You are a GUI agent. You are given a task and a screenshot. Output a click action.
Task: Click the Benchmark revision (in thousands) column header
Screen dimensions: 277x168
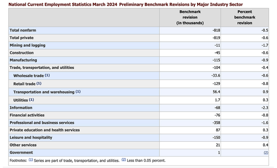coord(191,17)
